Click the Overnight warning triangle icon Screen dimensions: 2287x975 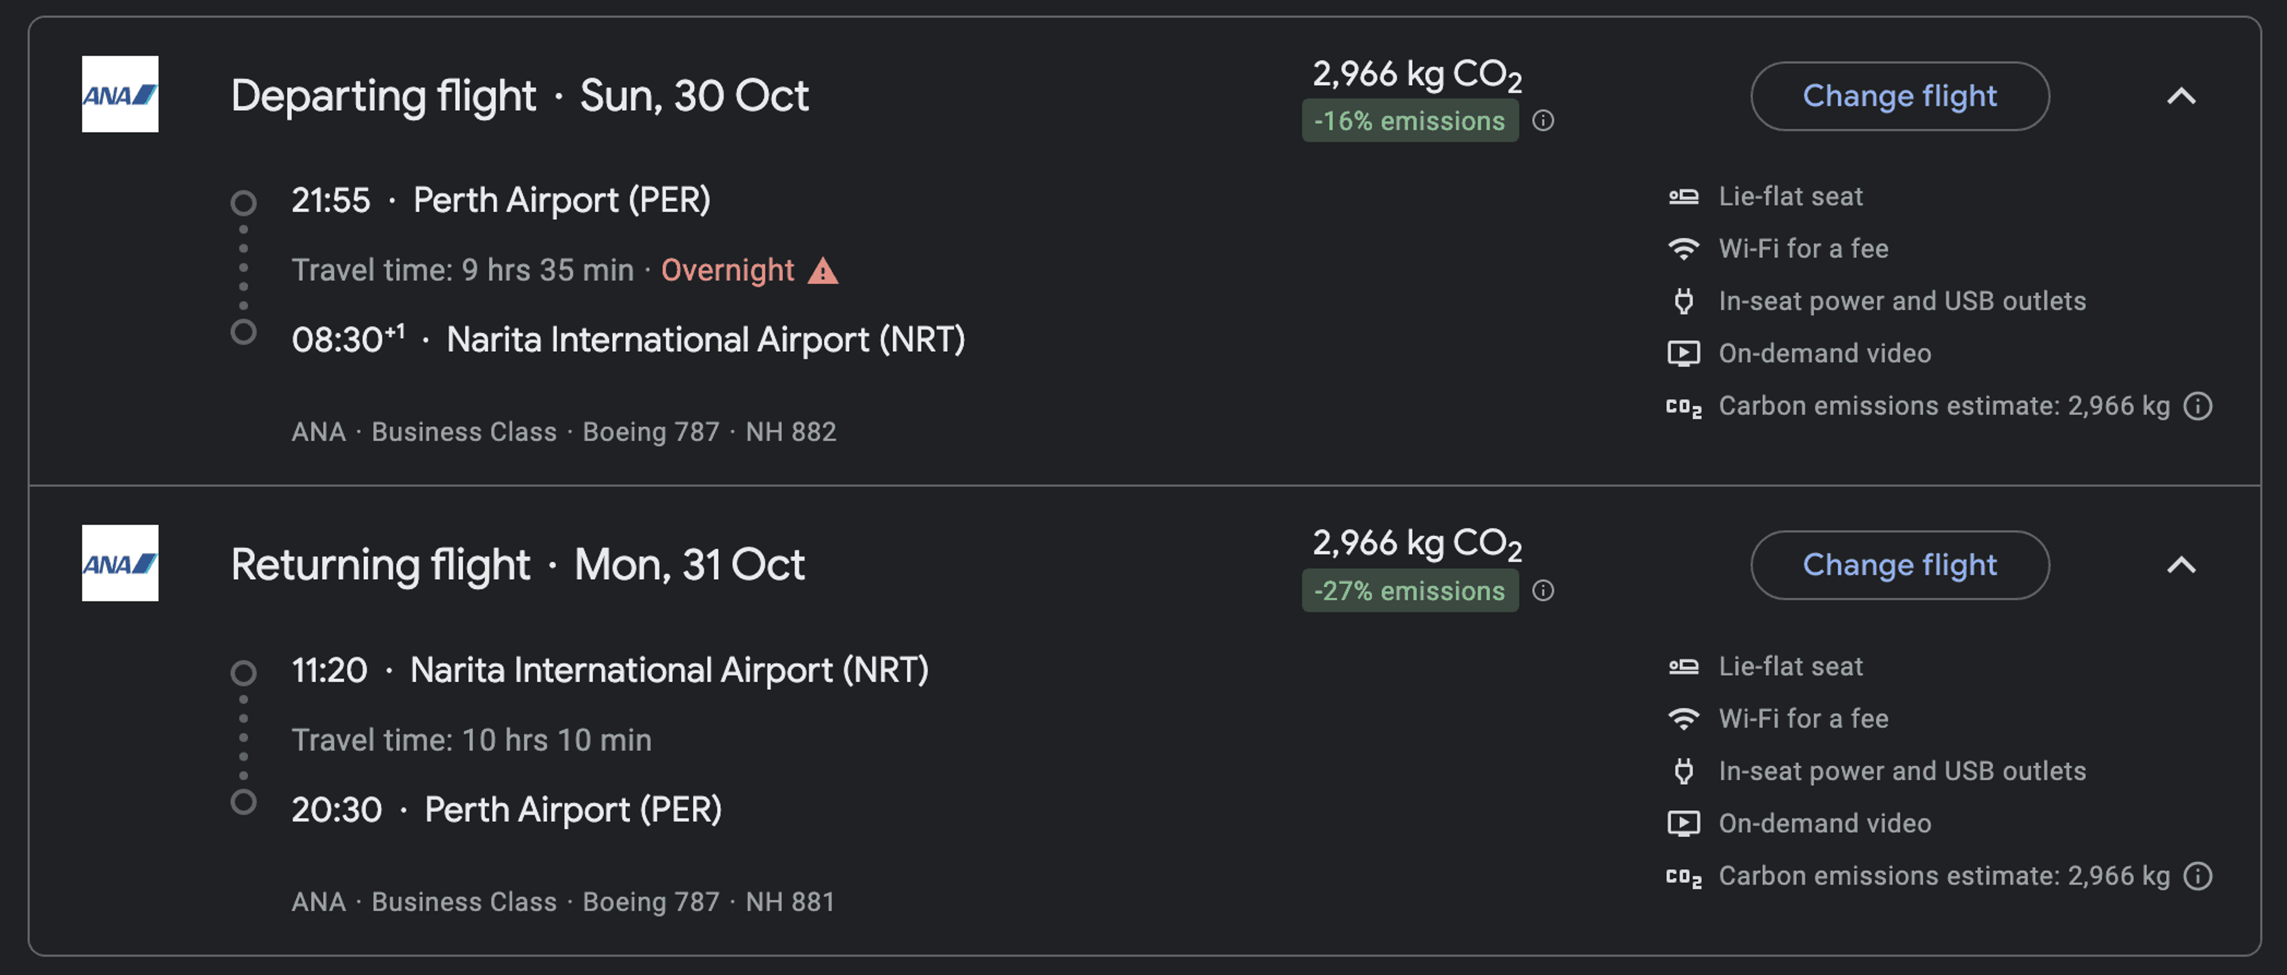pos(822,271)
